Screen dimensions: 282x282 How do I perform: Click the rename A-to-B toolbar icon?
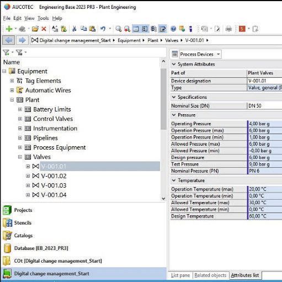[x=55, y=29]
